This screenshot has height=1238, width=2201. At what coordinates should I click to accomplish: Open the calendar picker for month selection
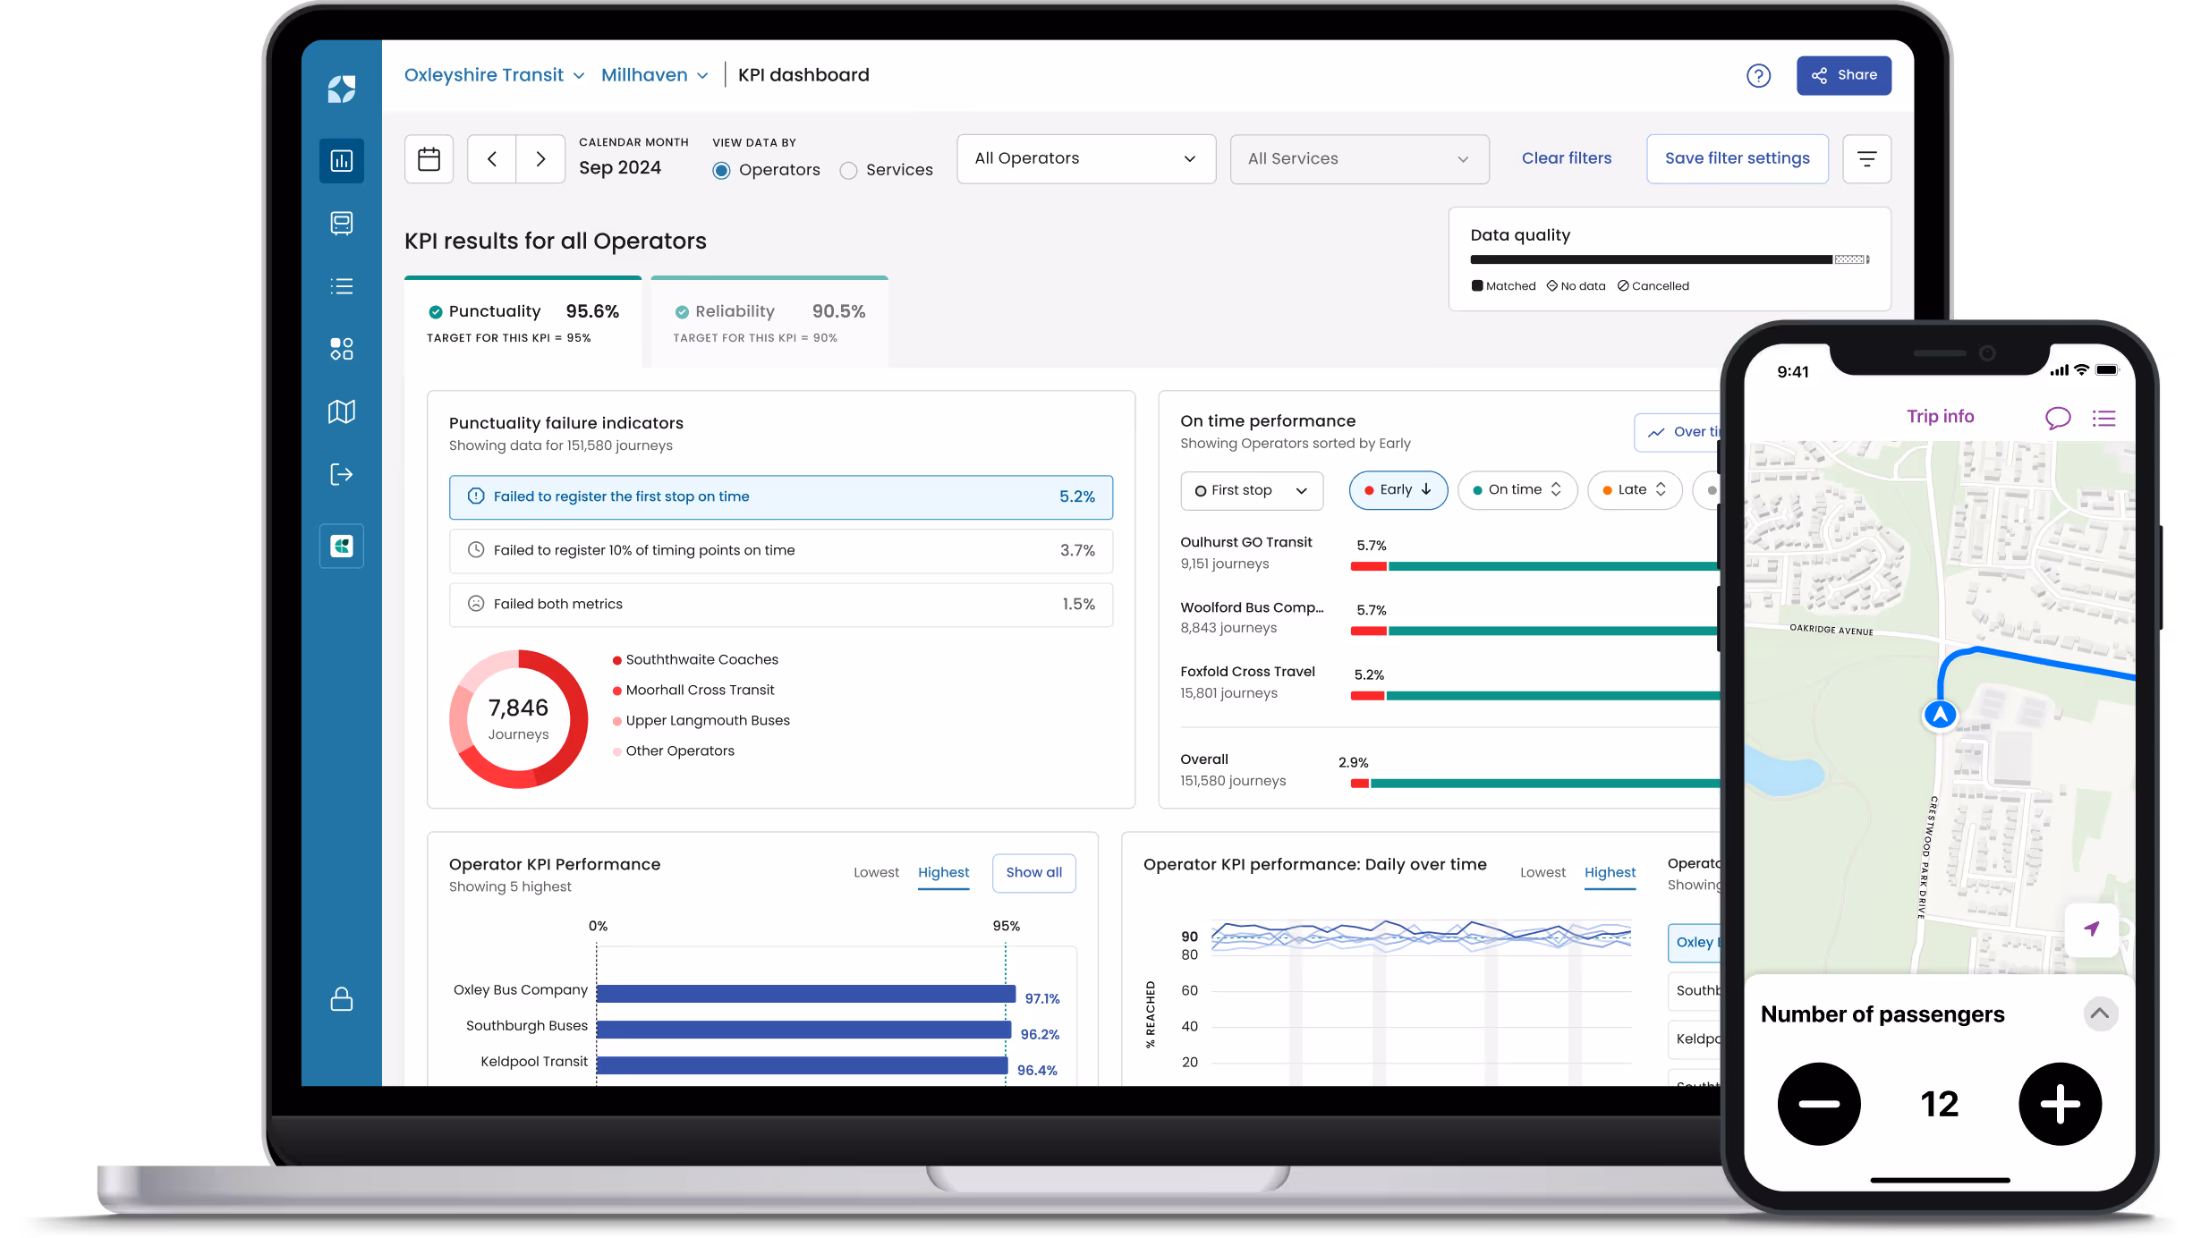coord(429,158)
